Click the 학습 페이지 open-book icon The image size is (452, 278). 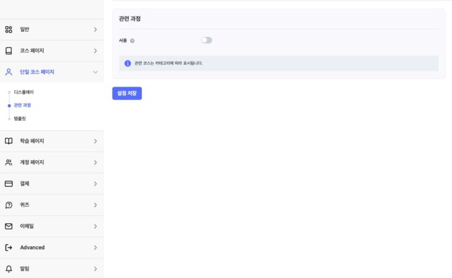[9, 141]
